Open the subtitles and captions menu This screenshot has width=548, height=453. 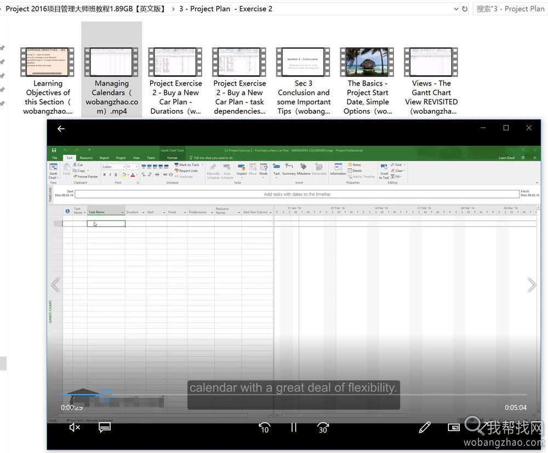pos(105,427)
